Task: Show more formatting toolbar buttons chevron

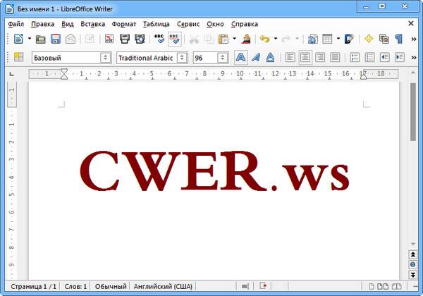Action: [x=414, y=58]
